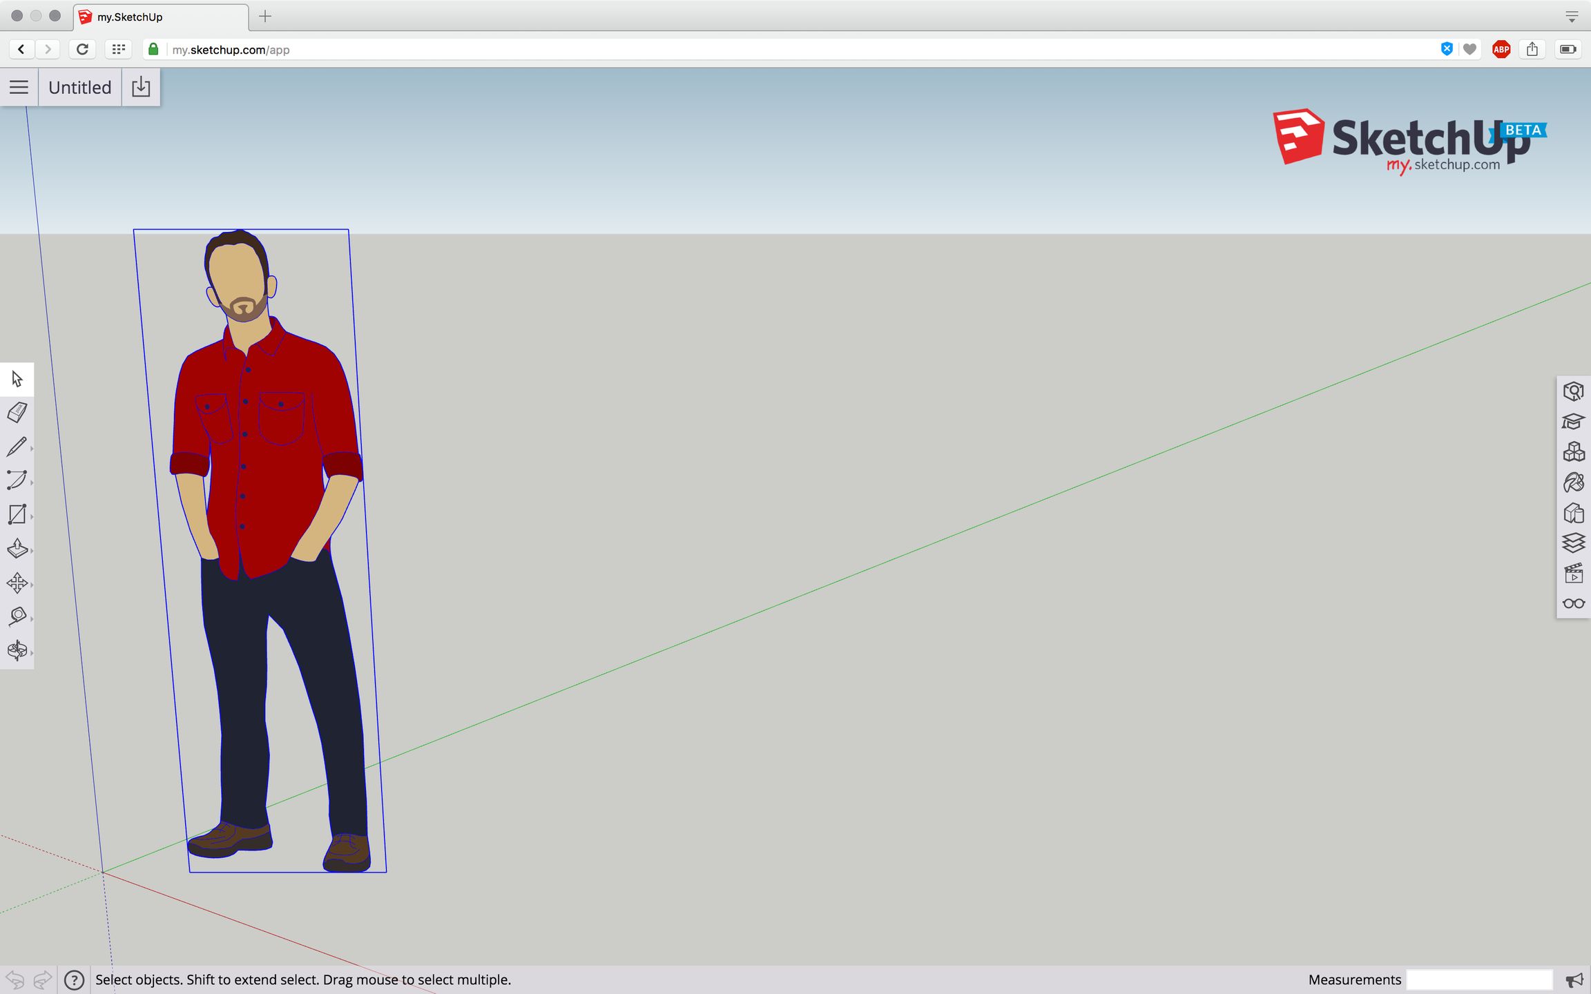Open the hamburger main menu
1591x994 pixels.
coord(19,87)
